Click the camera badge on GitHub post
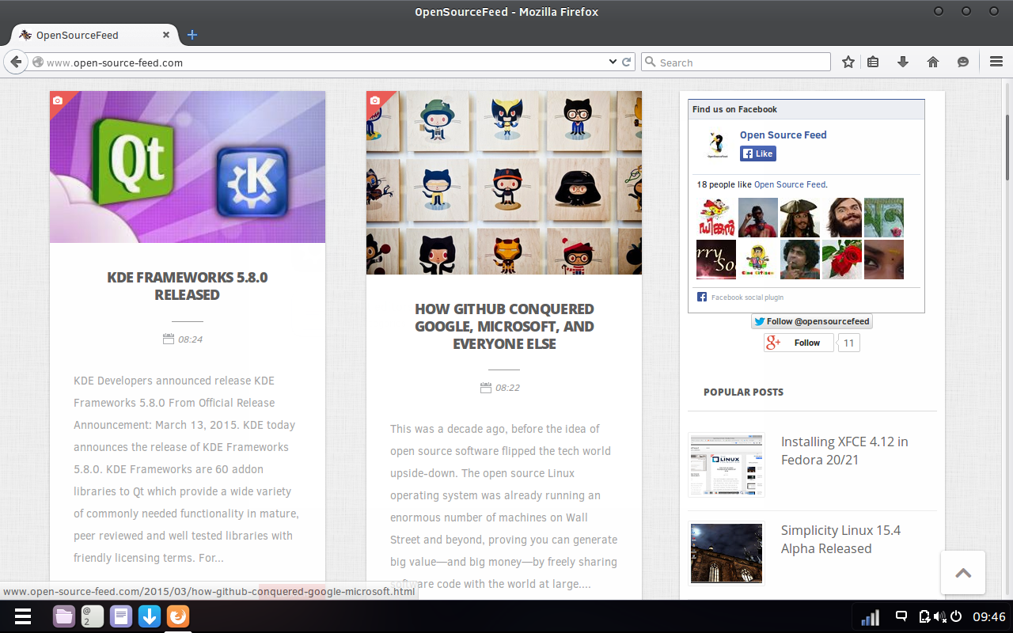Screen dimensions: 1013x633 coord(374,100)
